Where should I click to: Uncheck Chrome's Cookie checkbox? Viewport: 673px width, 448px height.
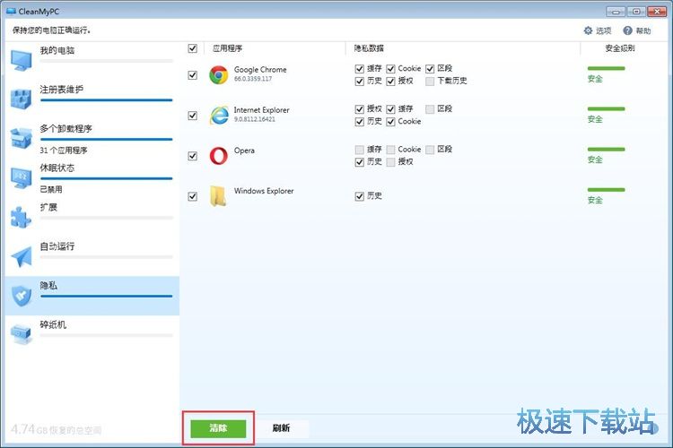point(390,69)
